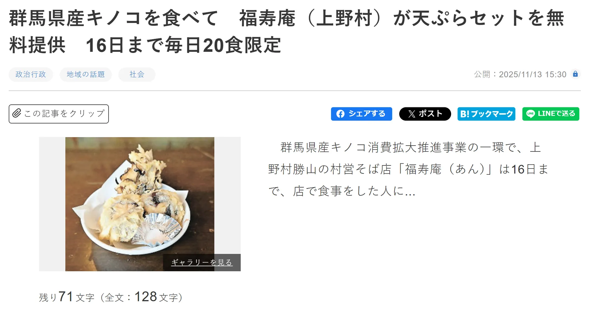
Task: Click the article excerpt paragraph
Action: [x=408, y=169]
